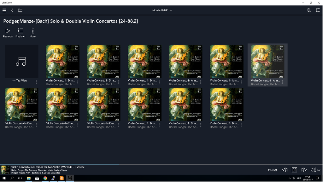Open the folder browse icon

point(20,10)
